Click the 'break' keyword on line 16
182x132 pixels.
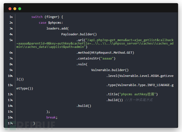(x=51, y=117)
